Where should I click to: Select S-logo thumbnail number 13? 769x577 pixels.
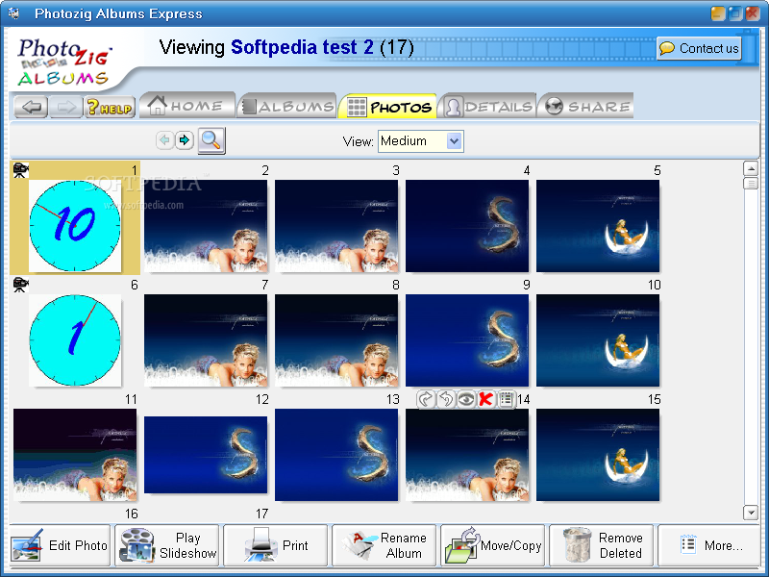tap(336, 454)
